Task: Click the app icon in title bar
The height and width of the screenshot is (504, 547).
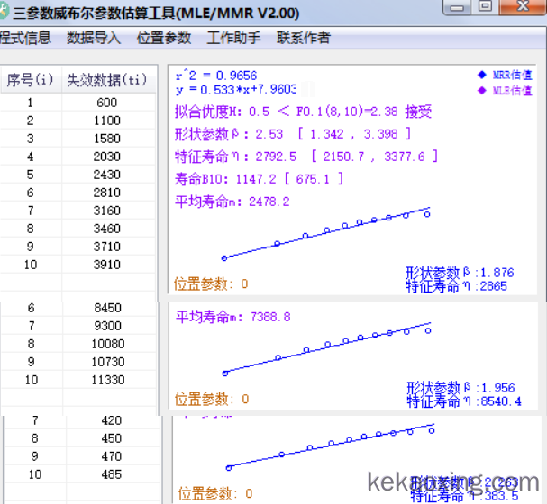Action: (x=4, y=12)
